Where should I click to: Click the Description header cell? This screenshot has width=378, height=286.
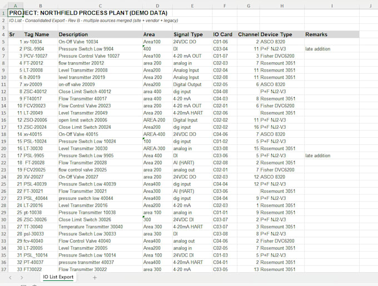pos(100,34)
